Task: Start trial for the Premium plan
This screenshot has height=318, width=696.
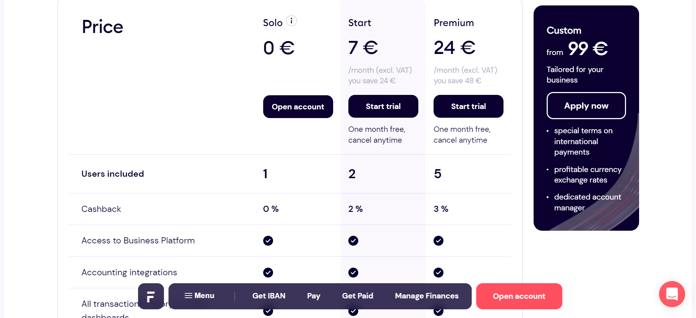Action: coord(468,106)
